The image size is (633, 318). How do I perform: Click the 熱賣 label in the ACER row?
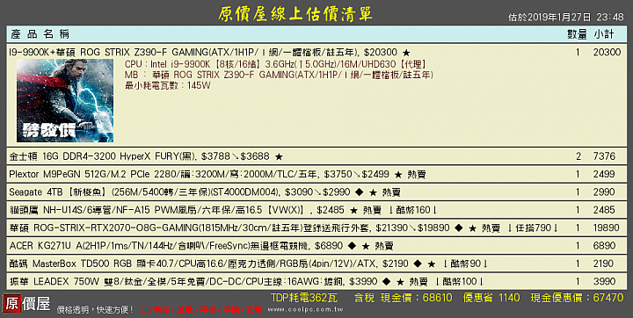384,246
